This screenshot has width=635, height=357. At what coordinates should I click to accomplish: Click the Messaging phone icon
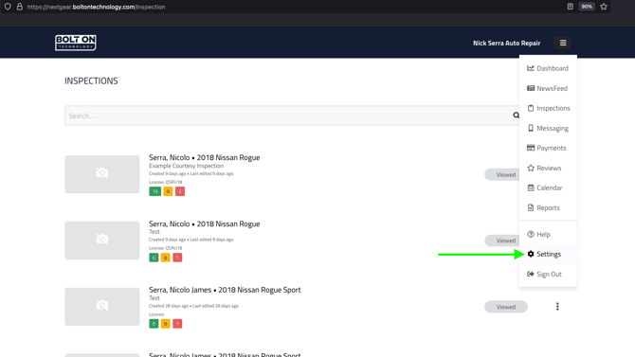click(531, 128)
